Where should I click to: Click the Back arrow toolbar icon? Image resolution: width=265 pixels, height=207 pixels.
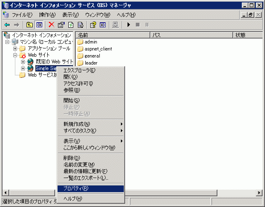coord(7,25)
